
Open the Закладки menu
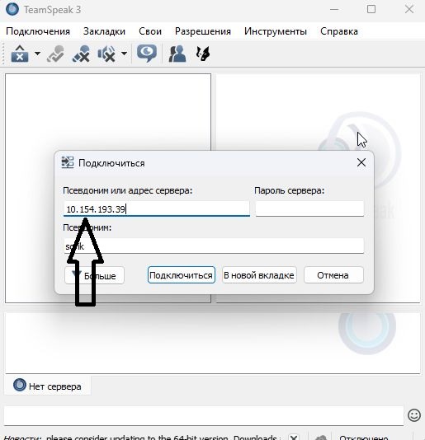104,31
